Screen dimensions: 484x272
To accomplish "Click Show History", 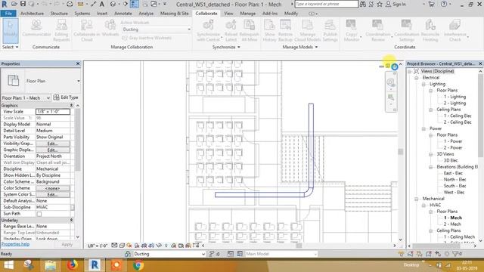I will 269,30.
